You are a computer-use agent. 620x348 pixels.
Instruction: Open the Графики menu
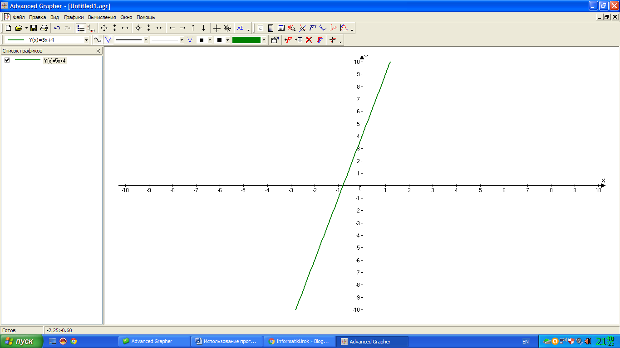pos(74,17)
